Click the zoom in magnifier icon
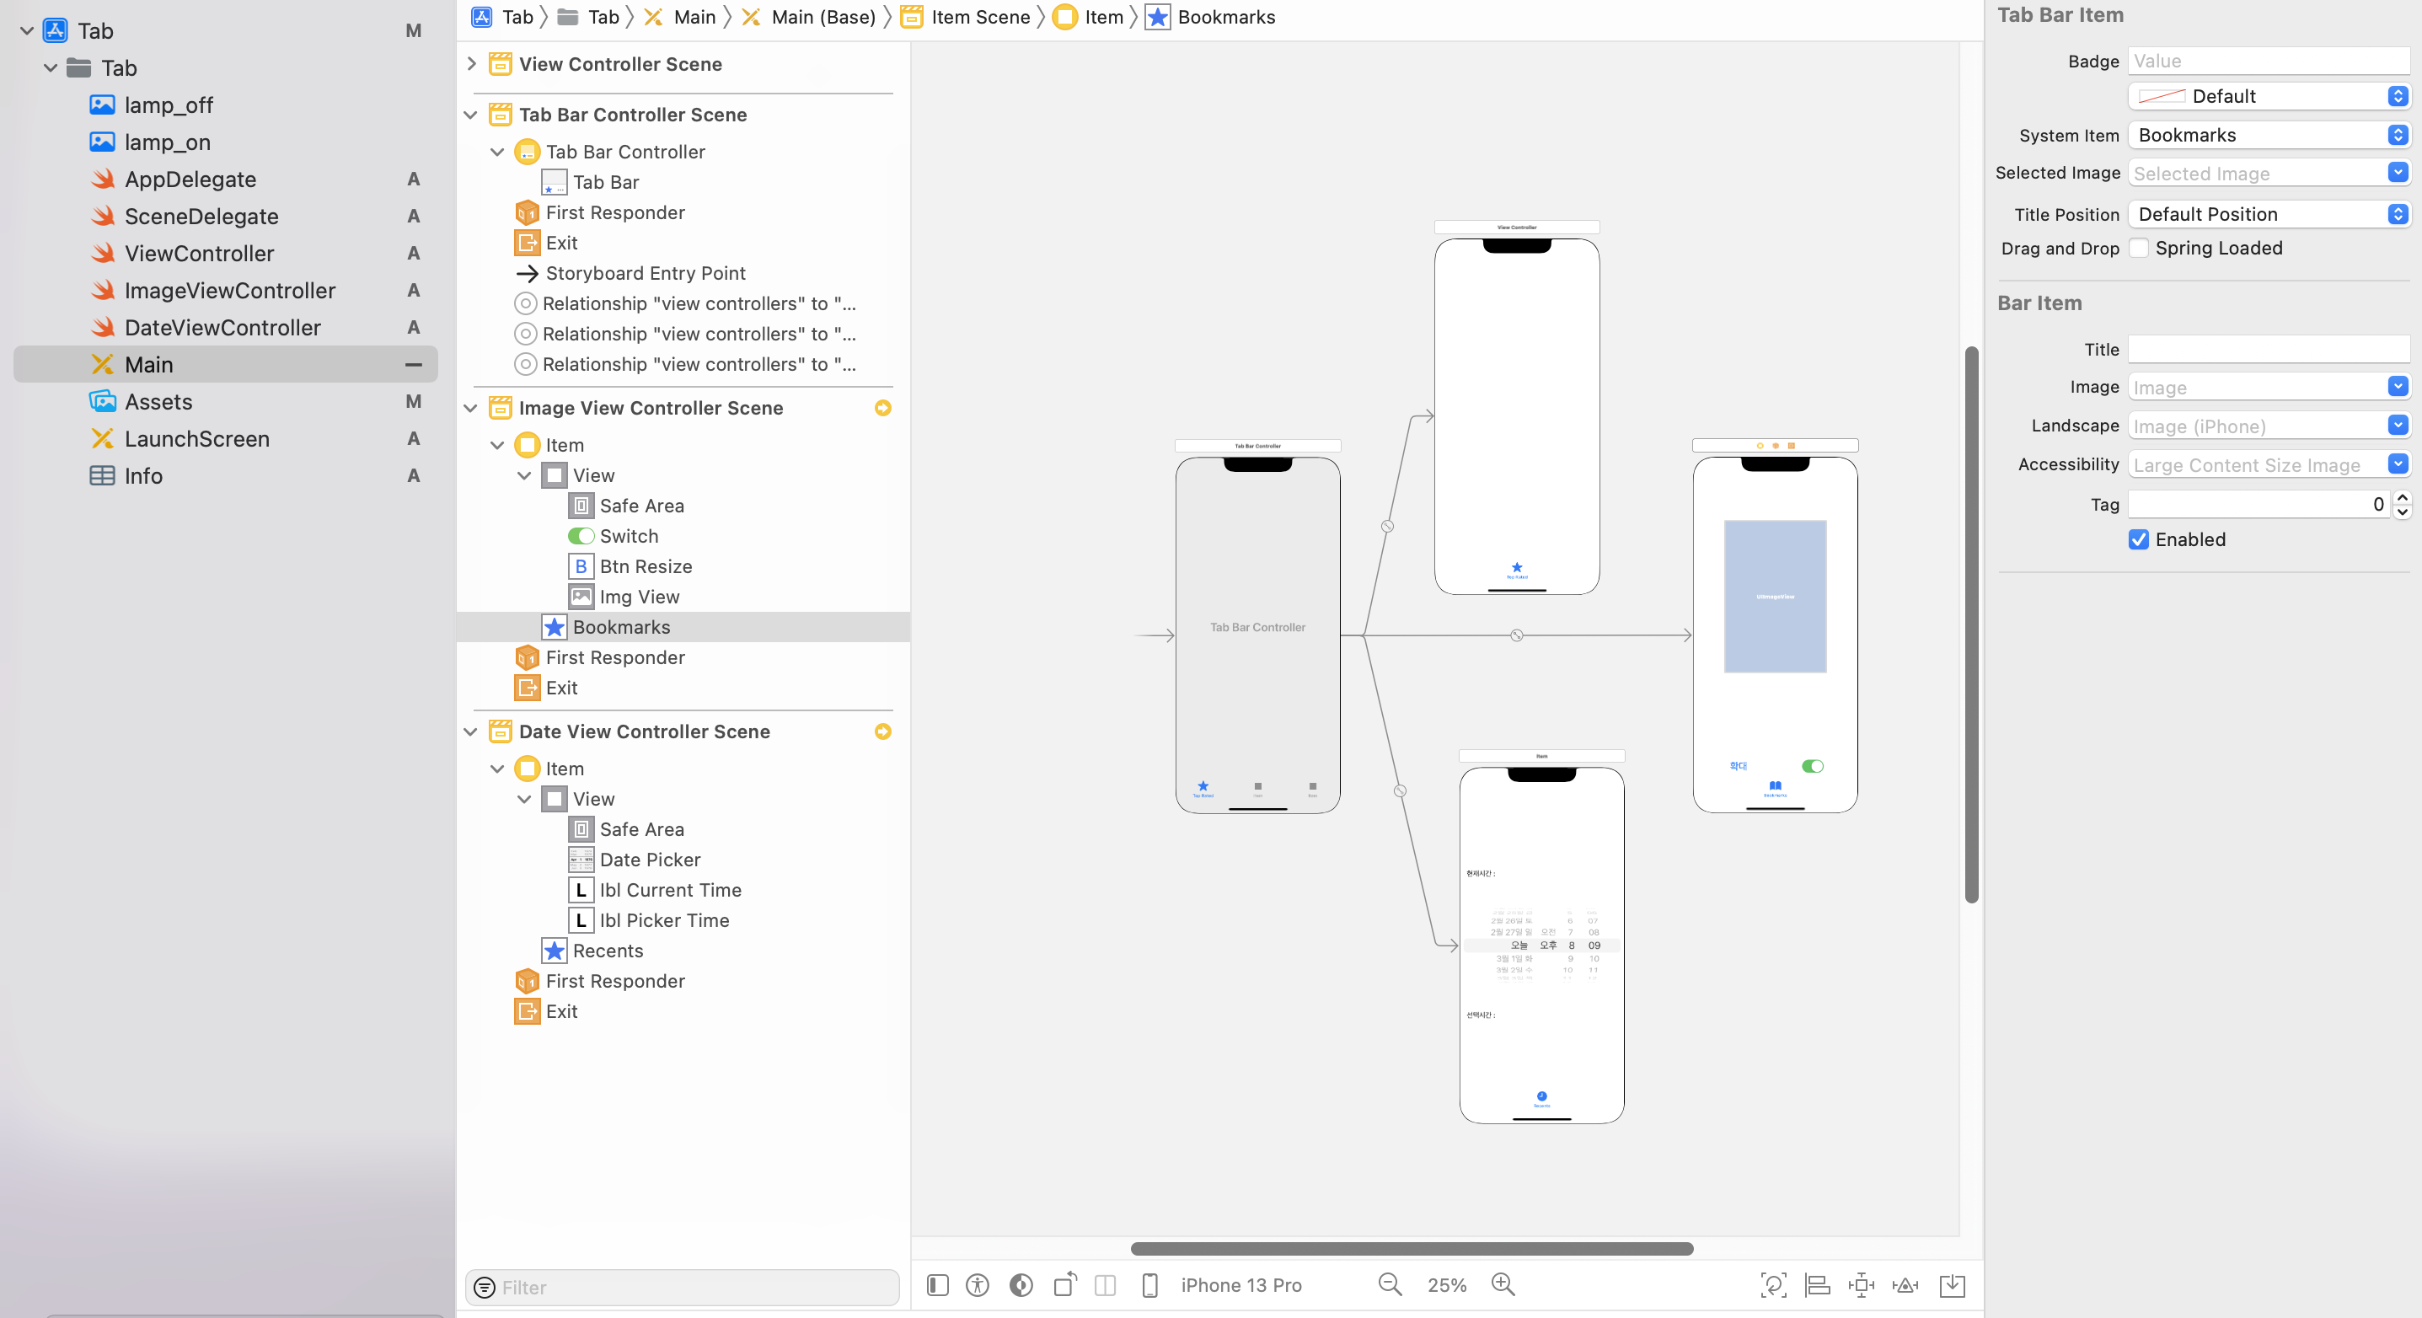The height and width of the screenshot is (1318, 2422). point(1503,1284)
